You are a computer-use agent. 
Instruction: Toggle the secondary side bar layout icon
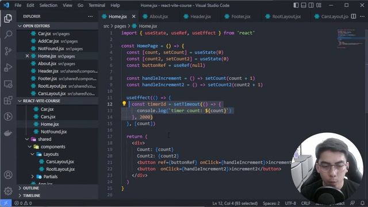click(311, 5)
